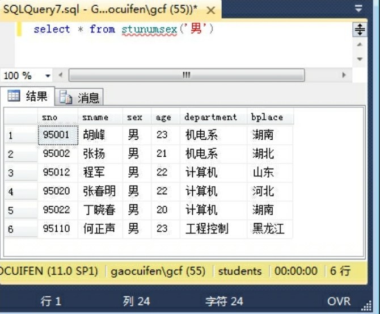This screenshot has height=314, width=380.
Task: Open the active files dropdown arrow
Action: coord(358,9)
